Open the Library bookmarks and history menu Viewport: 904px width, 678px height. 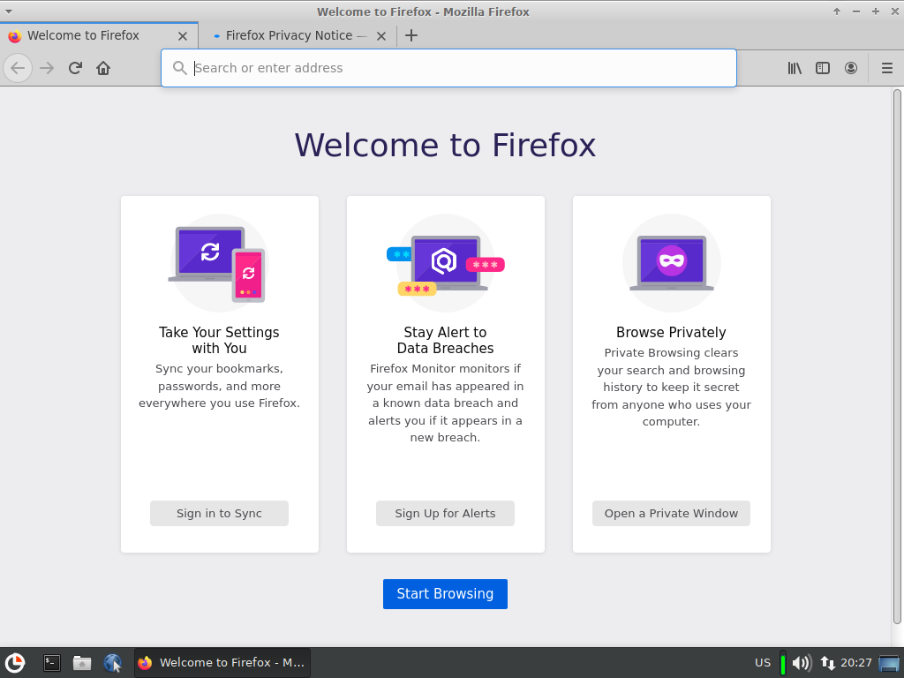click(x=795, y=68)
